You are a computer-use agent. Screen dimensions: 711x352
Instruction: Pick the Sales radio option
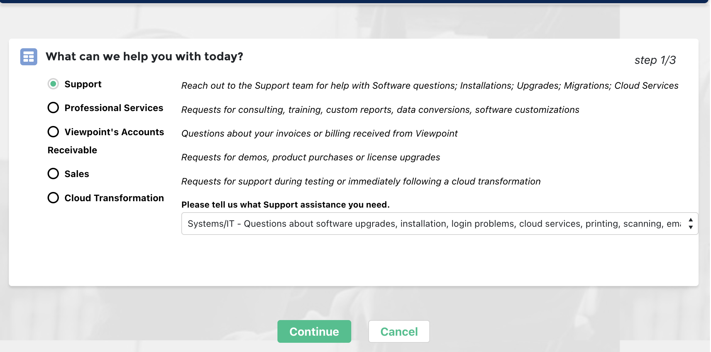point(53,174)
